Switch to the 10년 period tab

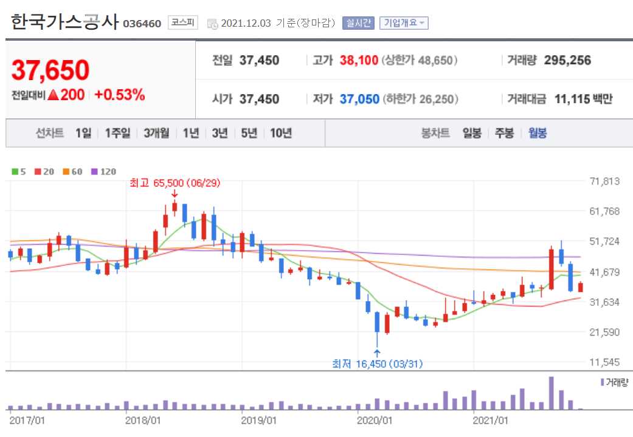point(282,133)
